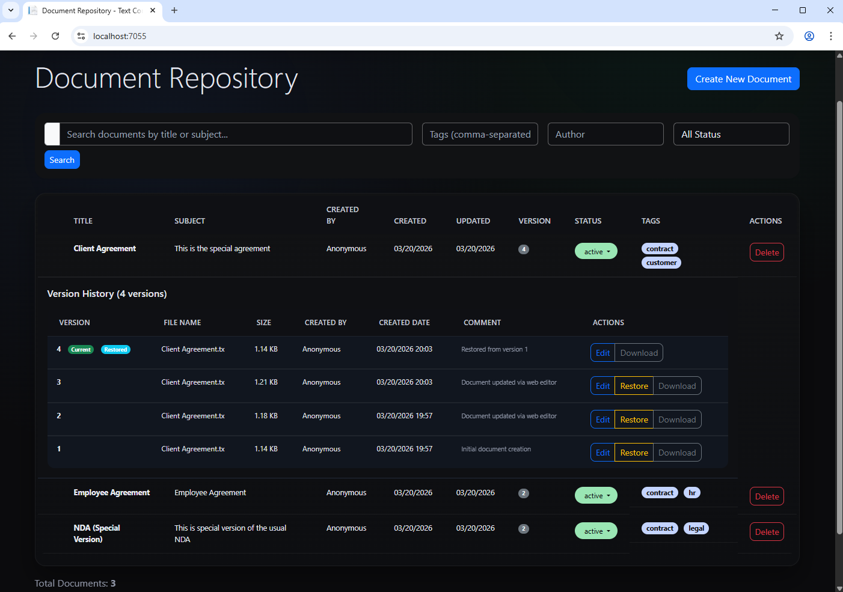Click the 'Restored' badge on version 4
The height and width of the screenshot is (592, 843).
115,349
